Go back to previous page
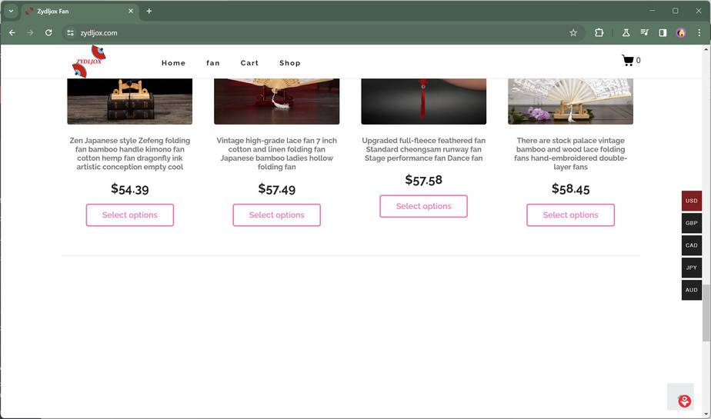The height and width of the screenshot is (419, 711). [x=12, y=32]
